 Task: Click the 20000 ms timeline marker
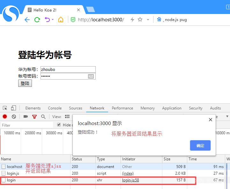[x=33, y=133]
